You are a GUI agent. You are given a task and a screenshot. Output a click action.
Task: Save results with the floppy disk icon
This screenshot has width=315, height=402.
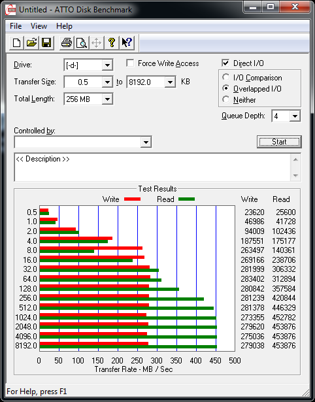click(46, 42)
